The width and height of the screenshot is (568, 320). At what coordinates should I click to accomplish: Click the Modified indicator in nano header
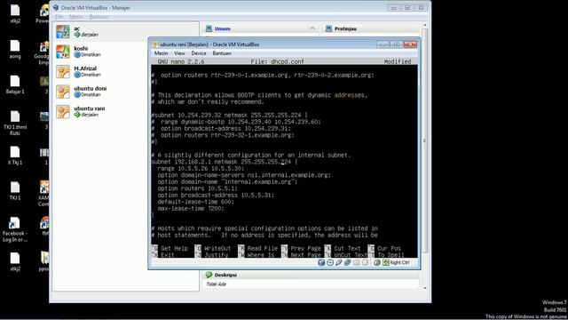click(398, 61)
